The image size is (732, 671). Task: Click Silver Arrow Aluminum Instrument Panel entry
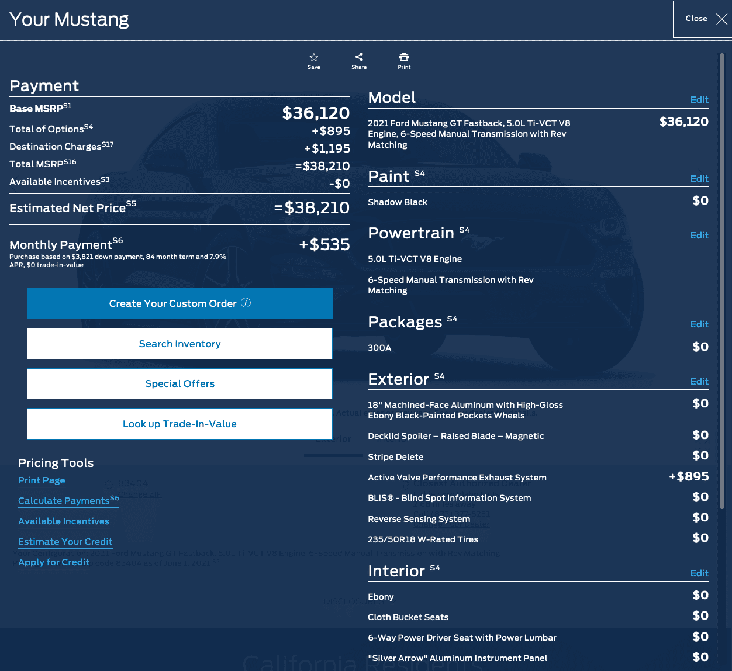[458, 658]
